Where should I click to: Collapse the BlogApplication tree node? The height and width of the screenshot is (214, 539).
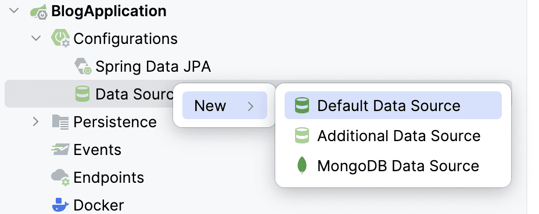[14, 10]
